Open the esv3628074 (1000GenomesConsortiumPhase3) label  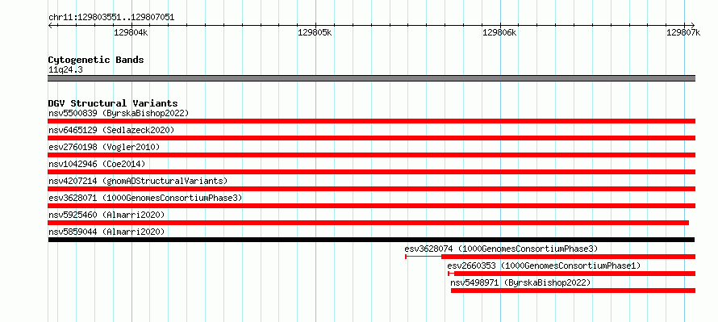(x=502, y=249)
